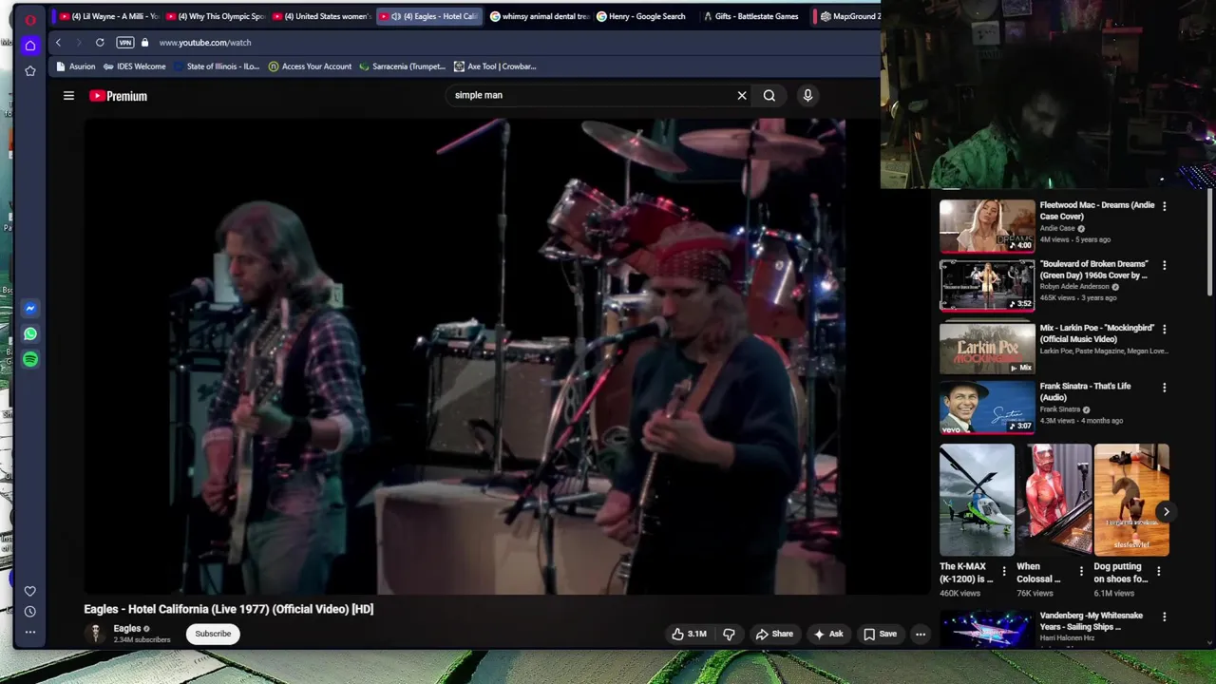Reload the YouTube page

100,43
